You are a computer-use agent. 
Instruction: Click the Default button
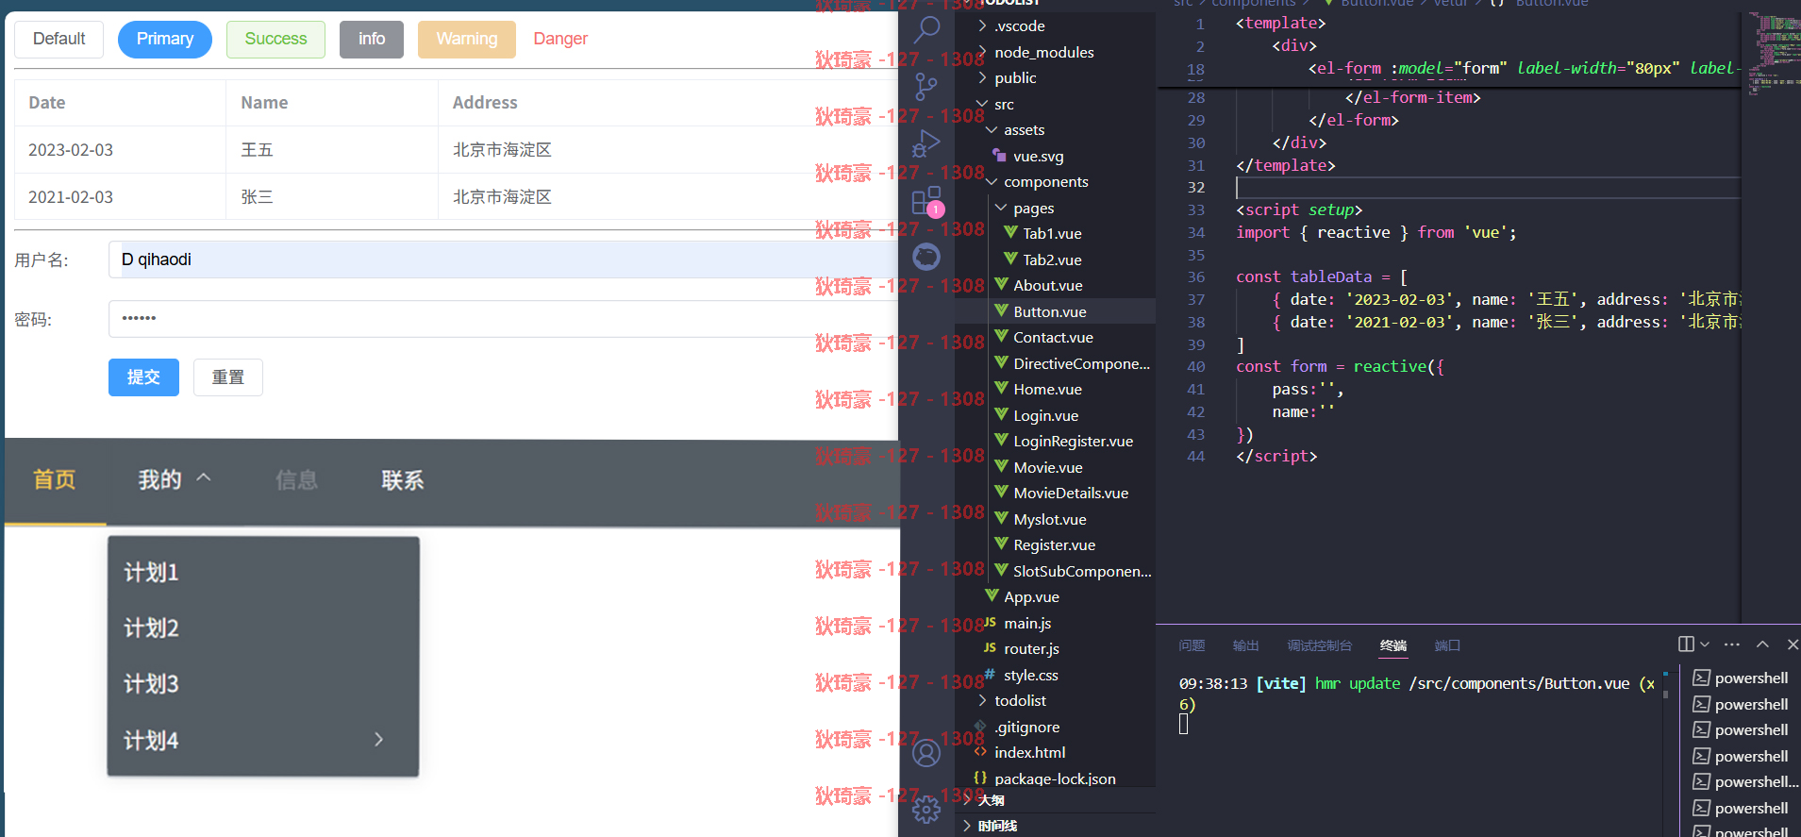tap(59, 39)
